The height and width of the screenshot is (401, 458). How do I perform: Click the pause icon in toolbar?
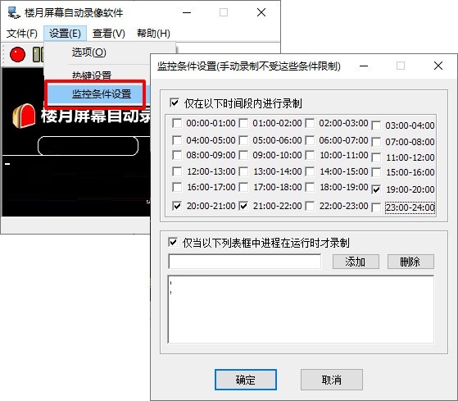click(38, 54)
